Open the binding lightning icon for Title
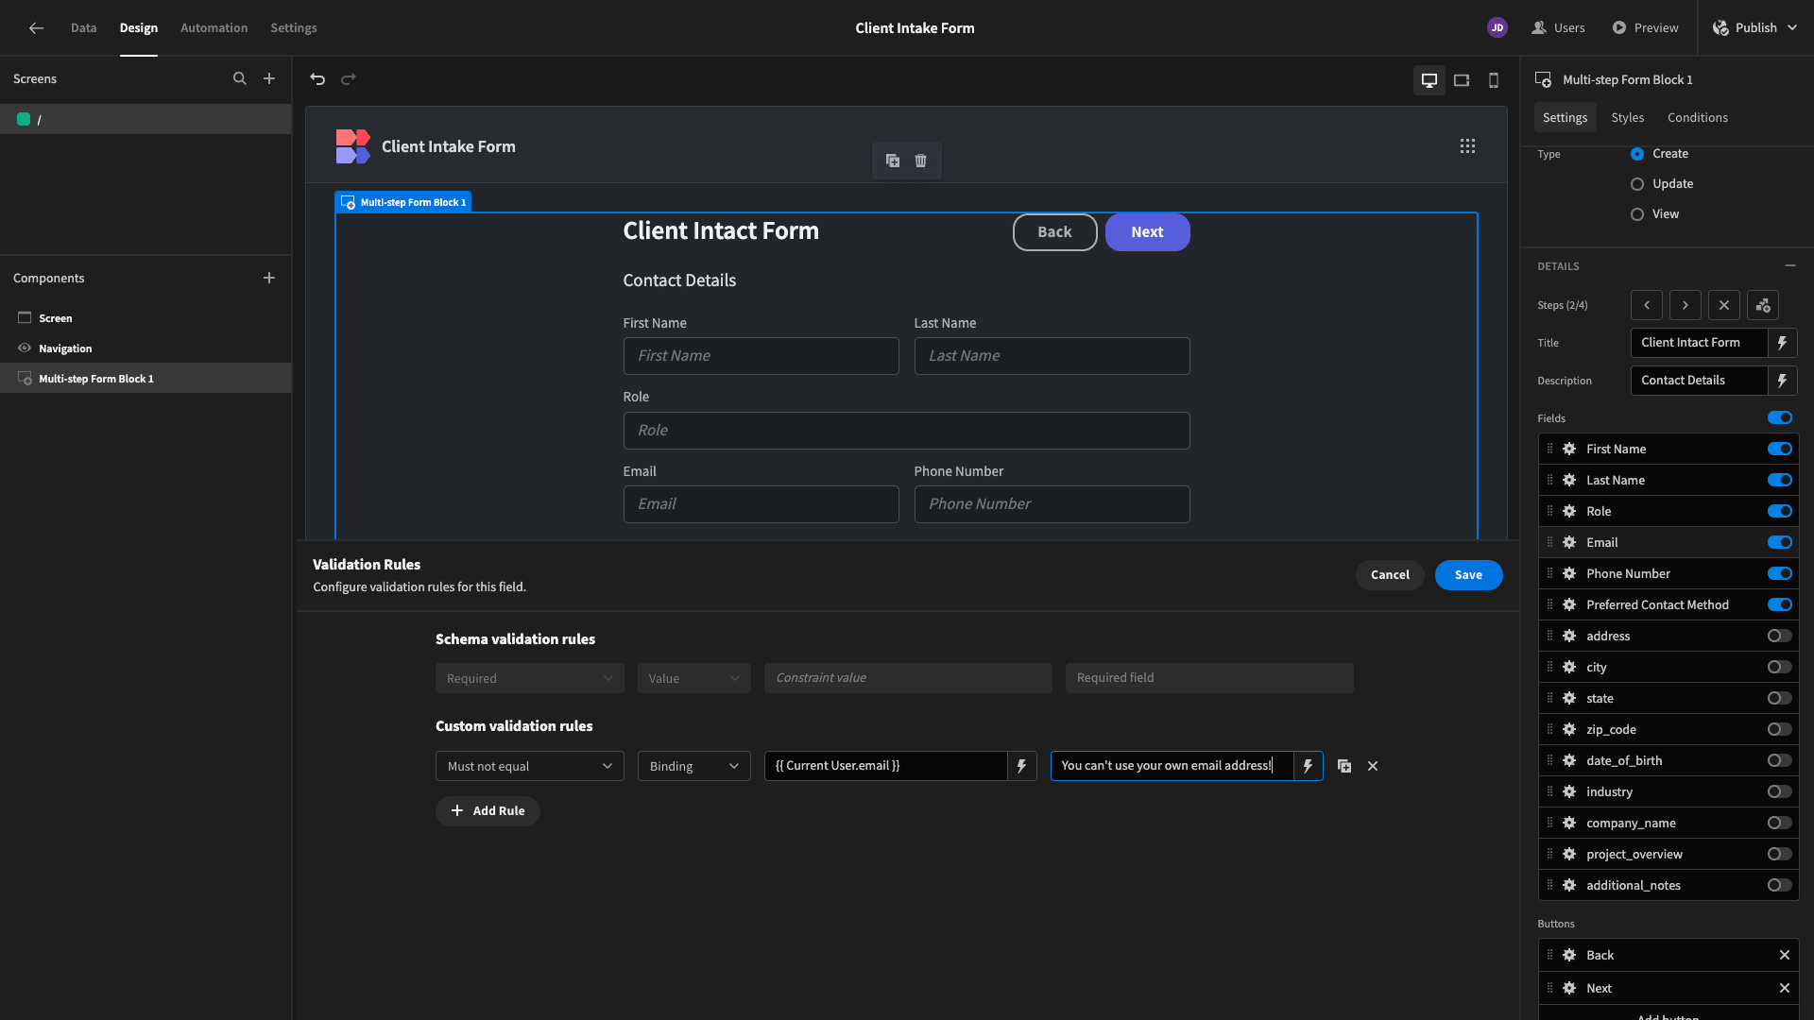The image size is (1814, 1020). coord(1782,343)
